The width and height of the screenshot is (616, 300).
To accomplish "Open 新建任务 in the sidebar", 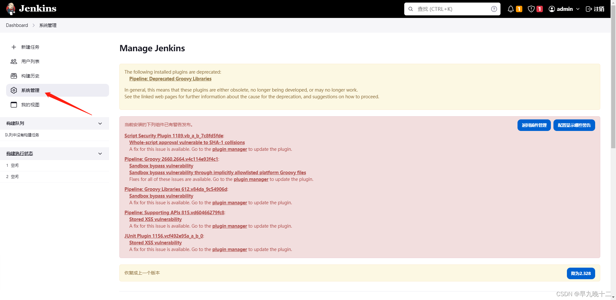I will click(57, 47).
